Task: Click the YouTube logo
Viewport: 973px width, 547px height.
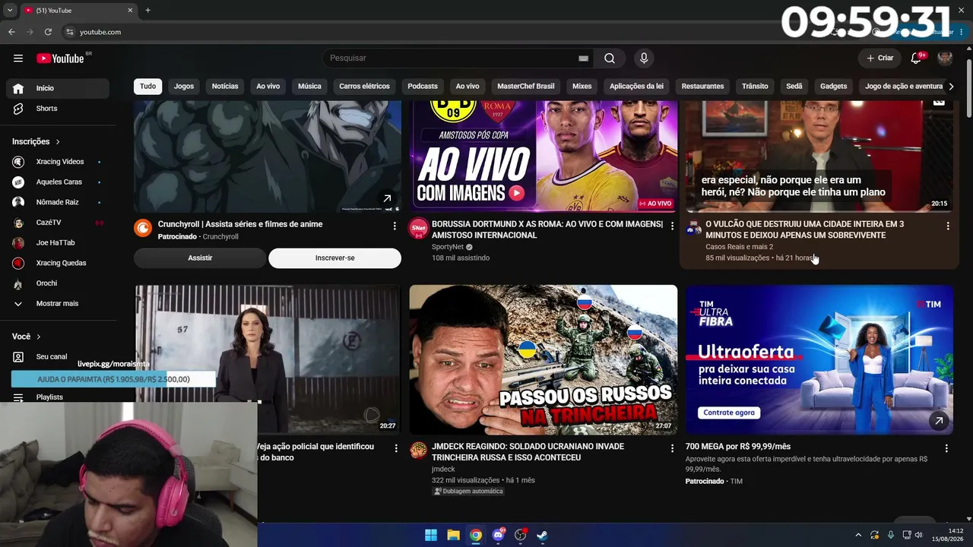Action: pyautogui.click(x=60, y=58)
